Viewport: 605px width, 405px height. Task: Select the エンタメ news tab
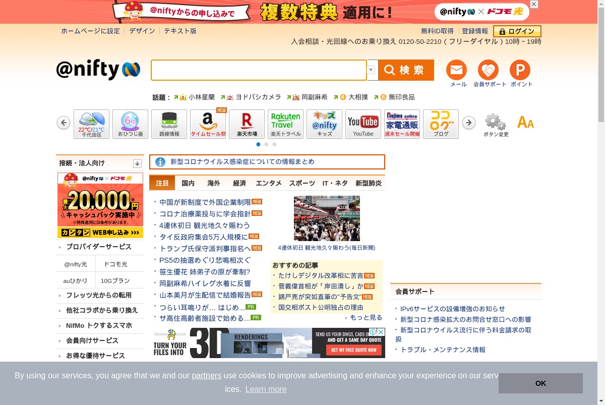click(x=269, y=183)
